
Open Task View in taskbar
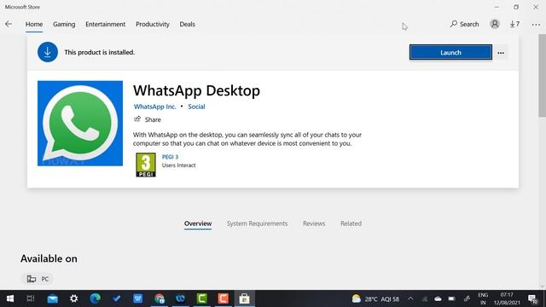pyautogui.click(x=31, y=298)
